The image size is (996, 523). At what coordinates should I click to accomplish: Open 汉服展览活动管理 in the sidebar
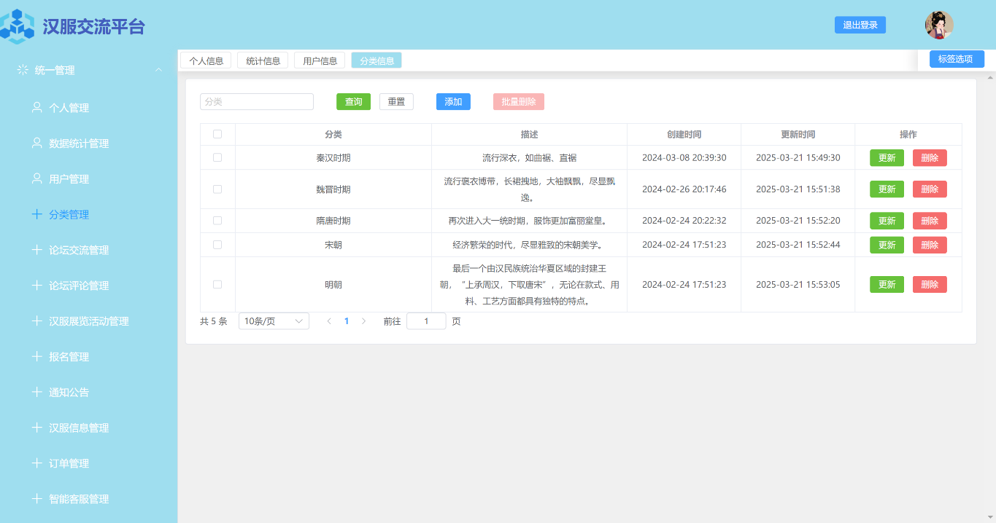pos(88,321)
